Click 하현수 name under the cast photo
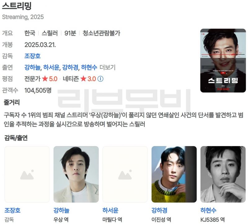Viewport: 248px width, 224px height. pyautogui.click(x=208, y=210)
